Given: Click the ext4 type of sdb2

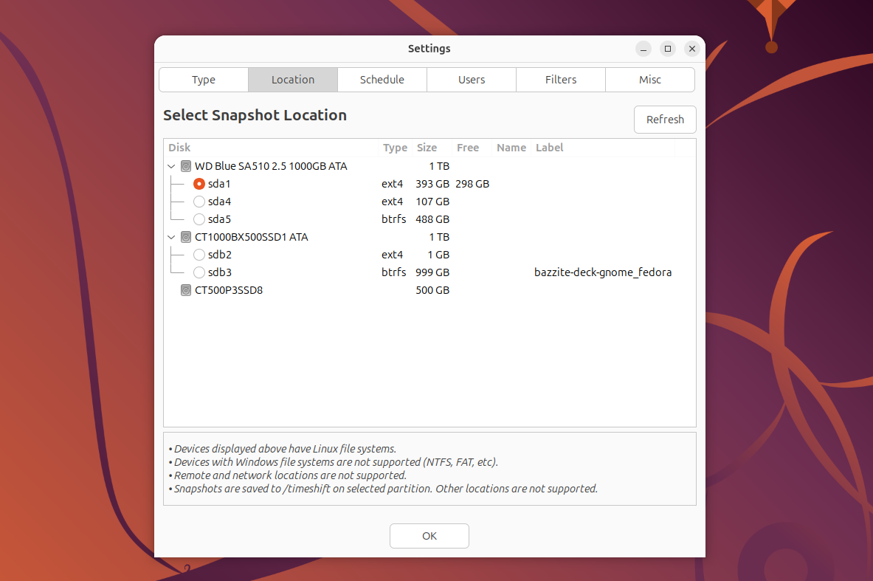Looking at the screenshot, I should coord(392,255).
